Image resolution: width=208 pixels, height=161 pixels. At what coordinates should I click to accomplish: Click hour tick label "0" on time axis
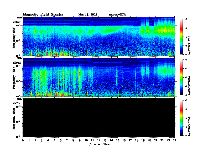(23, 140)
